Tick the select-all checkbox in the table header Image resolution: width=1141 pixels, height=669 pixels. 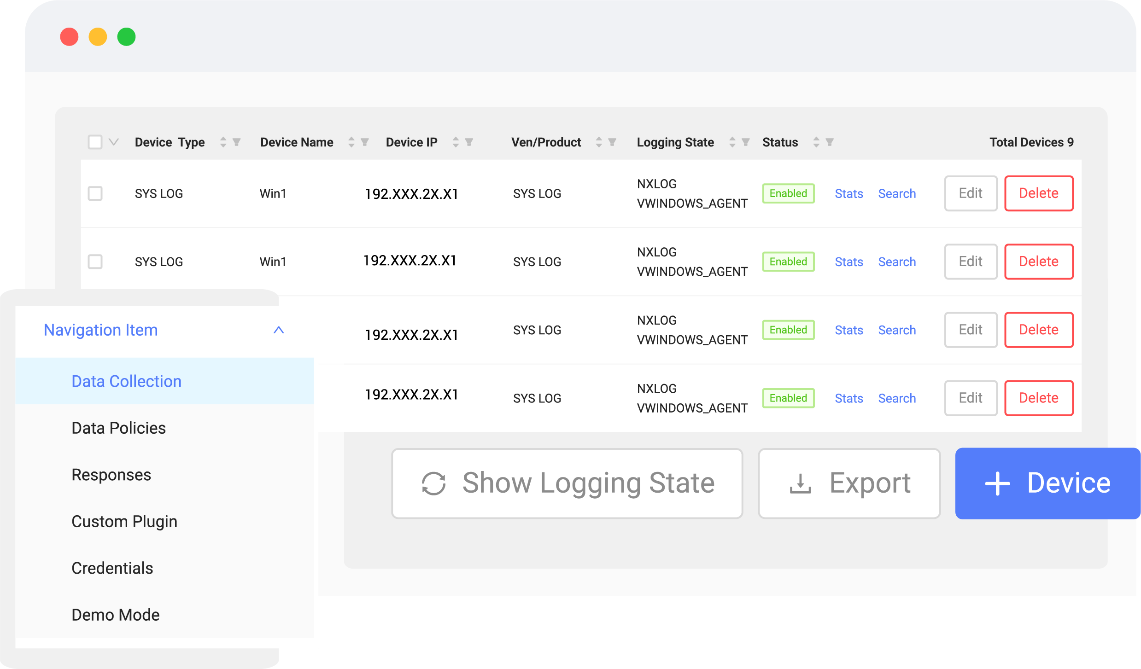coord(95,142)
